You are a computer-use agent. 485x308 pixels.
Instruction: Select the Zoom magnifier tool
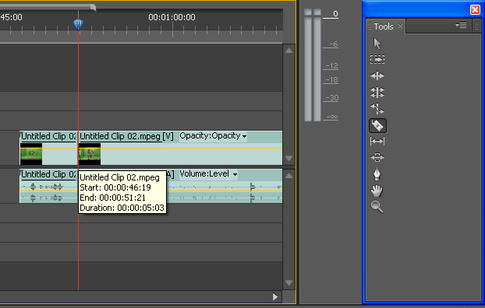[x=377, y=207]
